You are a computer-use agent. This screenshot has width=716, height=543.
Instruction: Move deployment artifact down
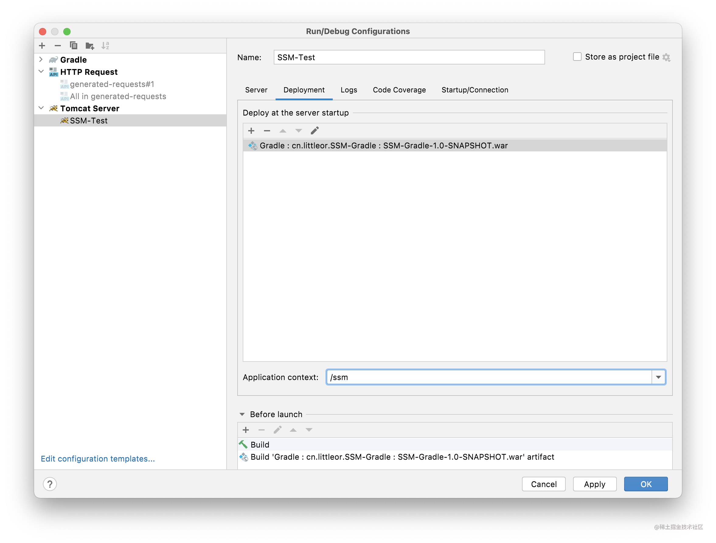(x=298, y=131)
